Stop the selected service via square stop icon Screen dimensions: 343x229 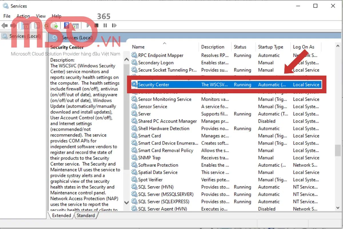point(97,25)
